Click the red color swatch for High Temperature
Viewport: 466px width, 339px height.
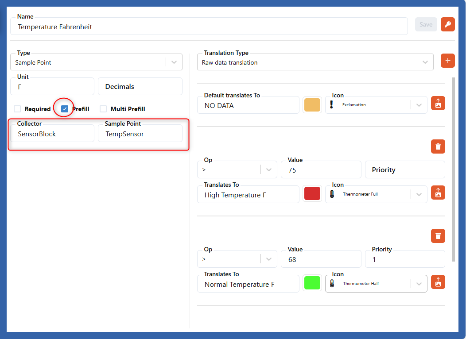[312, 193]
